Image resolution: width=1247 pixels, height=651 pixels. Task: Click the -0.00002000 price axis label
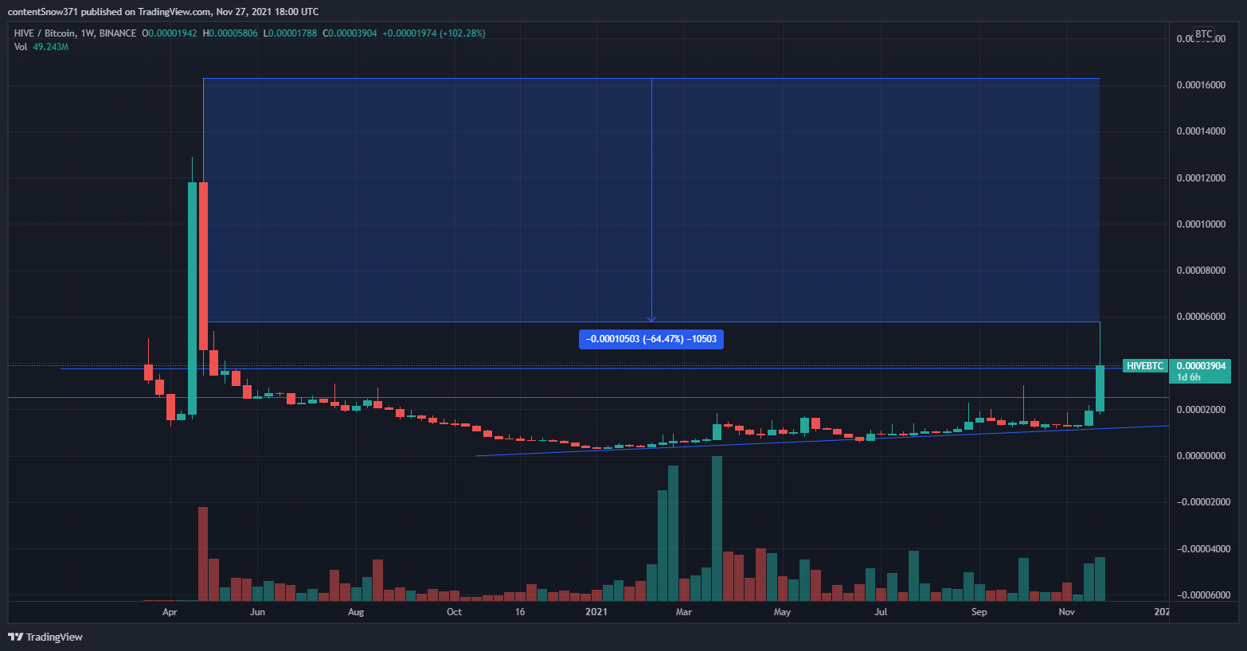pyautogui.click(x=1203, y=502)
